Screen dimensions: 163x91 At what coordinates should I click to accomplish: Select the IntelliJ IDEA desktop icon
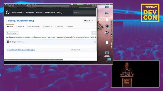coord(107,26)
